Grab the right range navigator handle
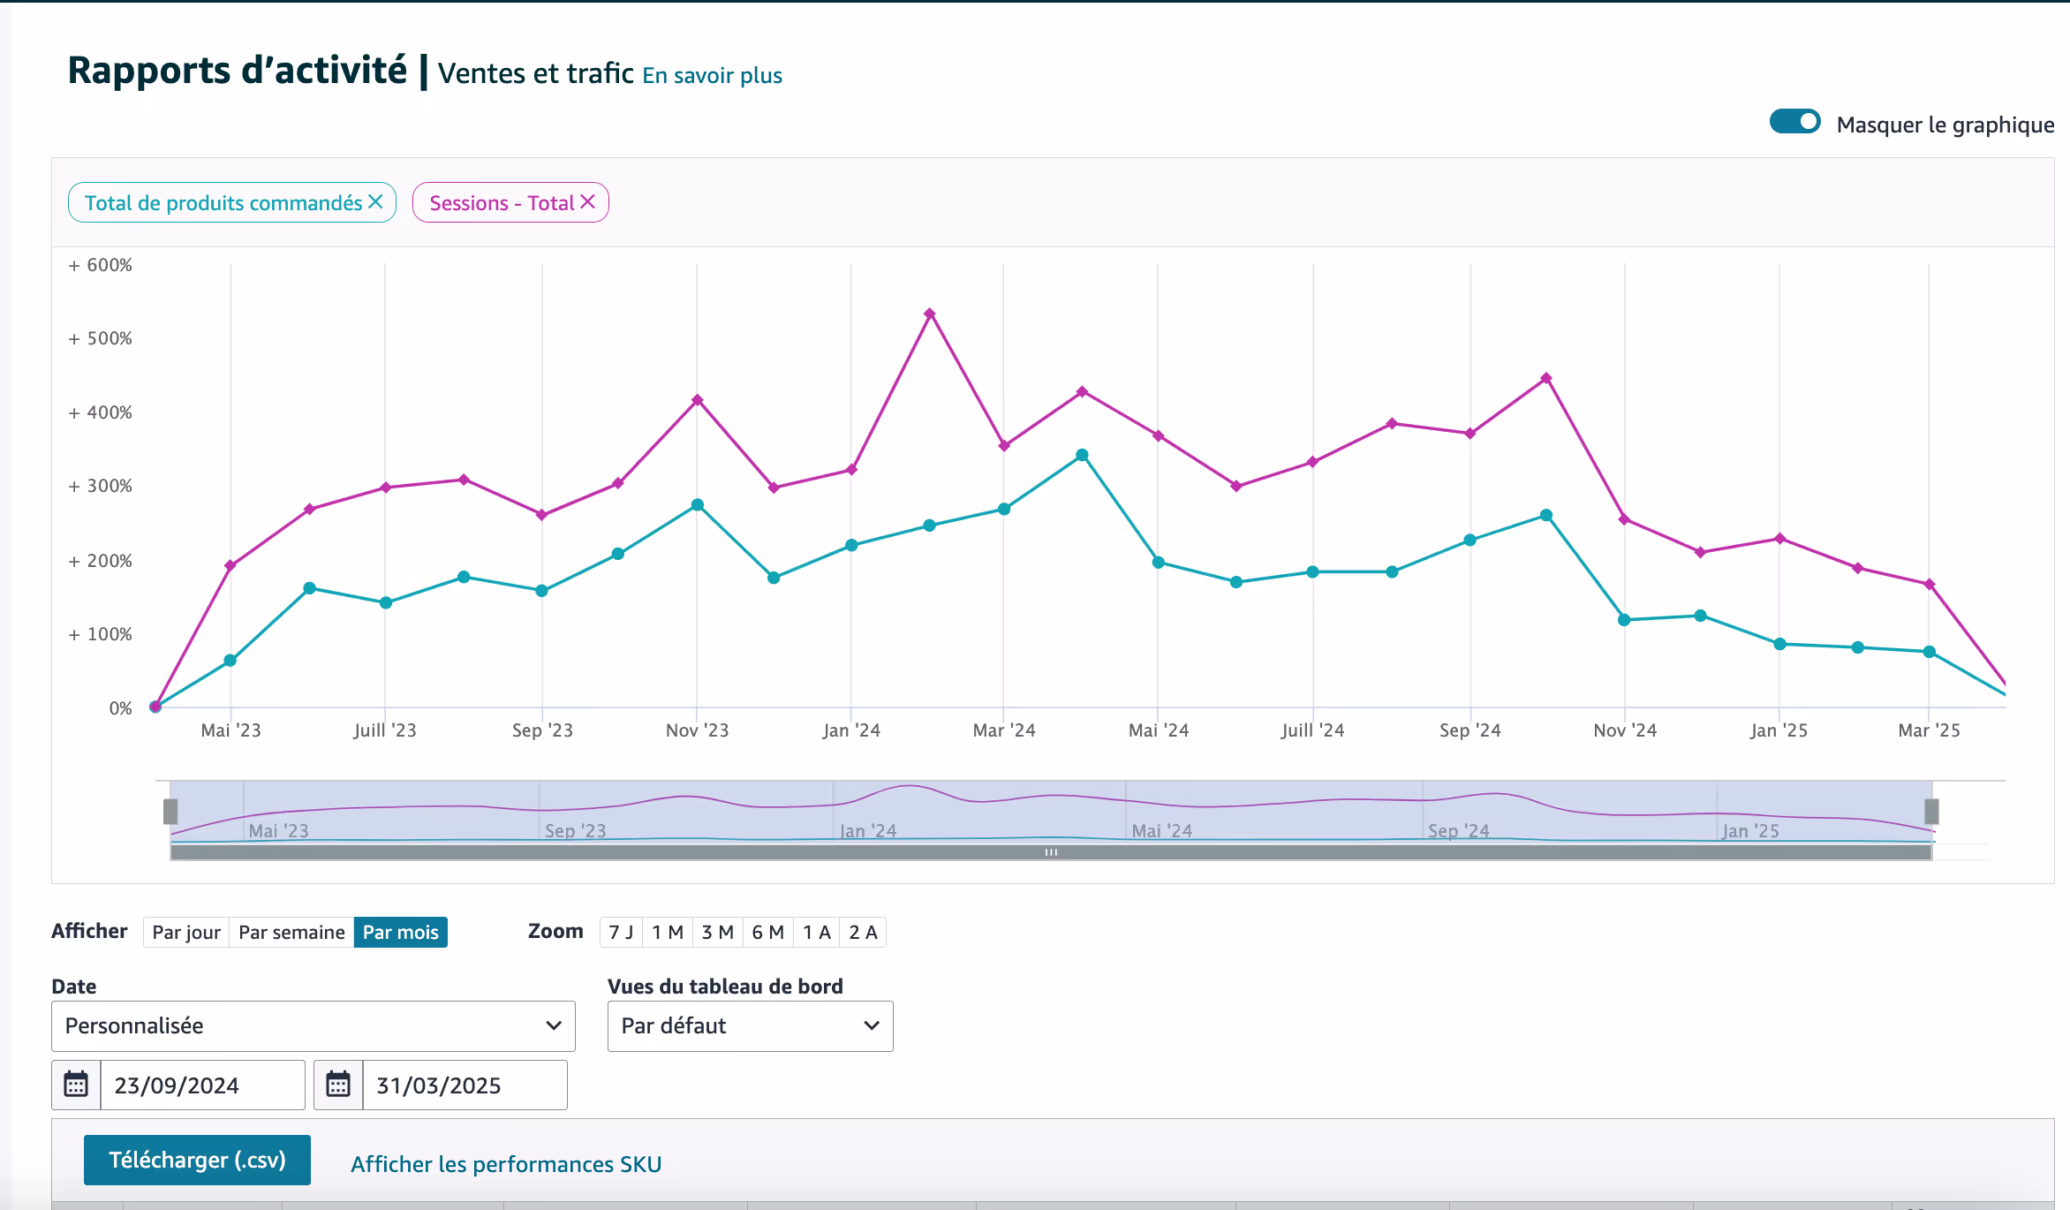The height and width of the screenshot is (1210, 2070). [1931, 811]
